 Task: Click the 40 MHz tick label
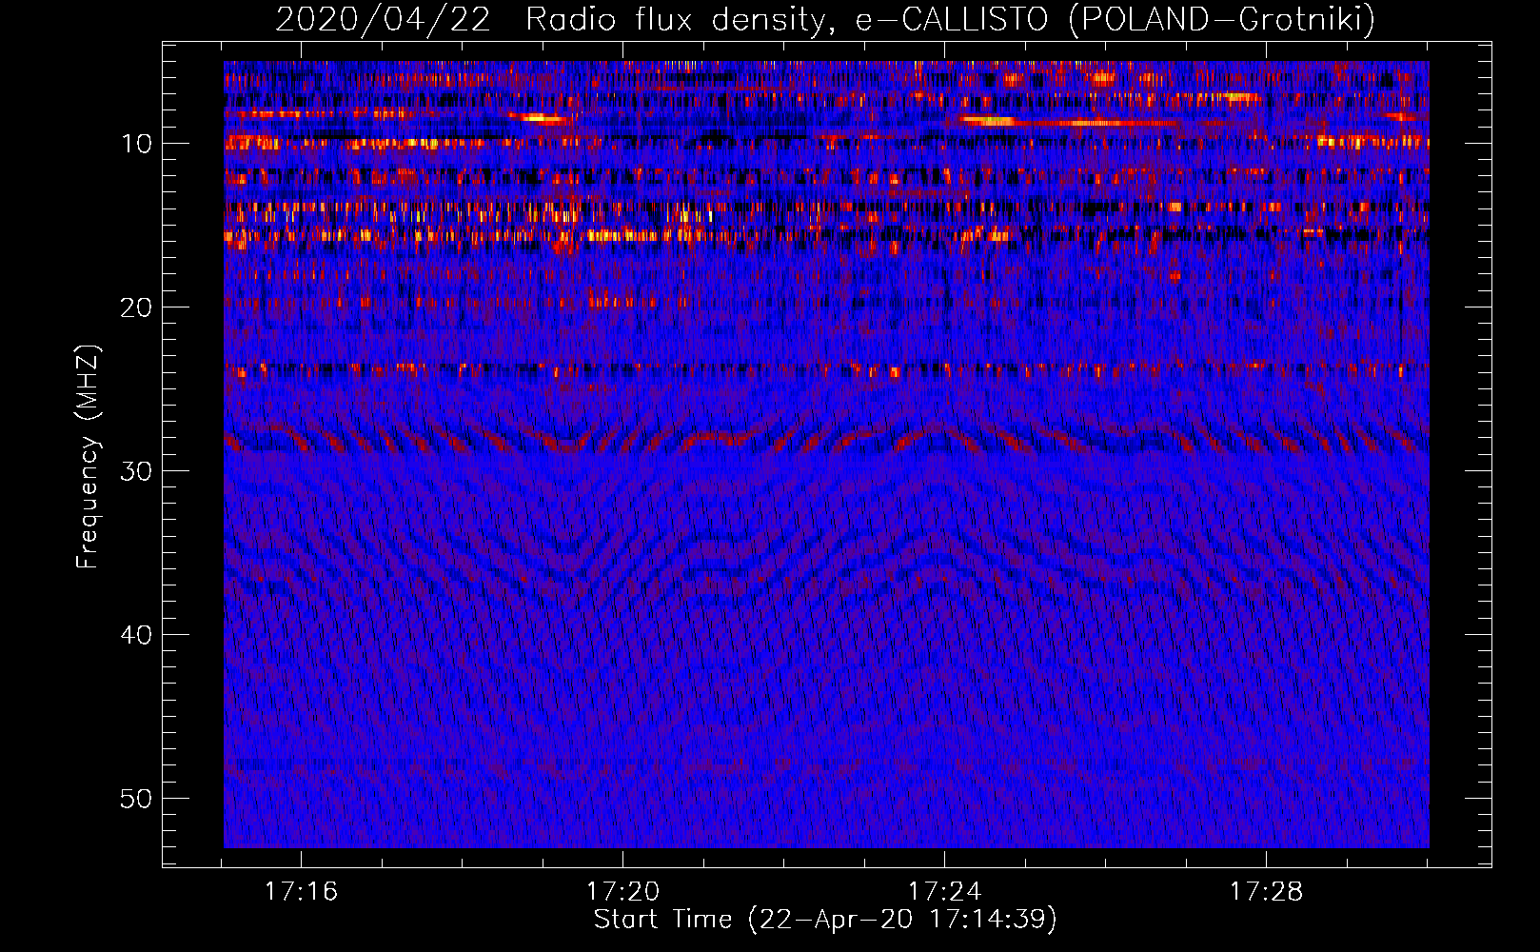click(x=137, y=635)
